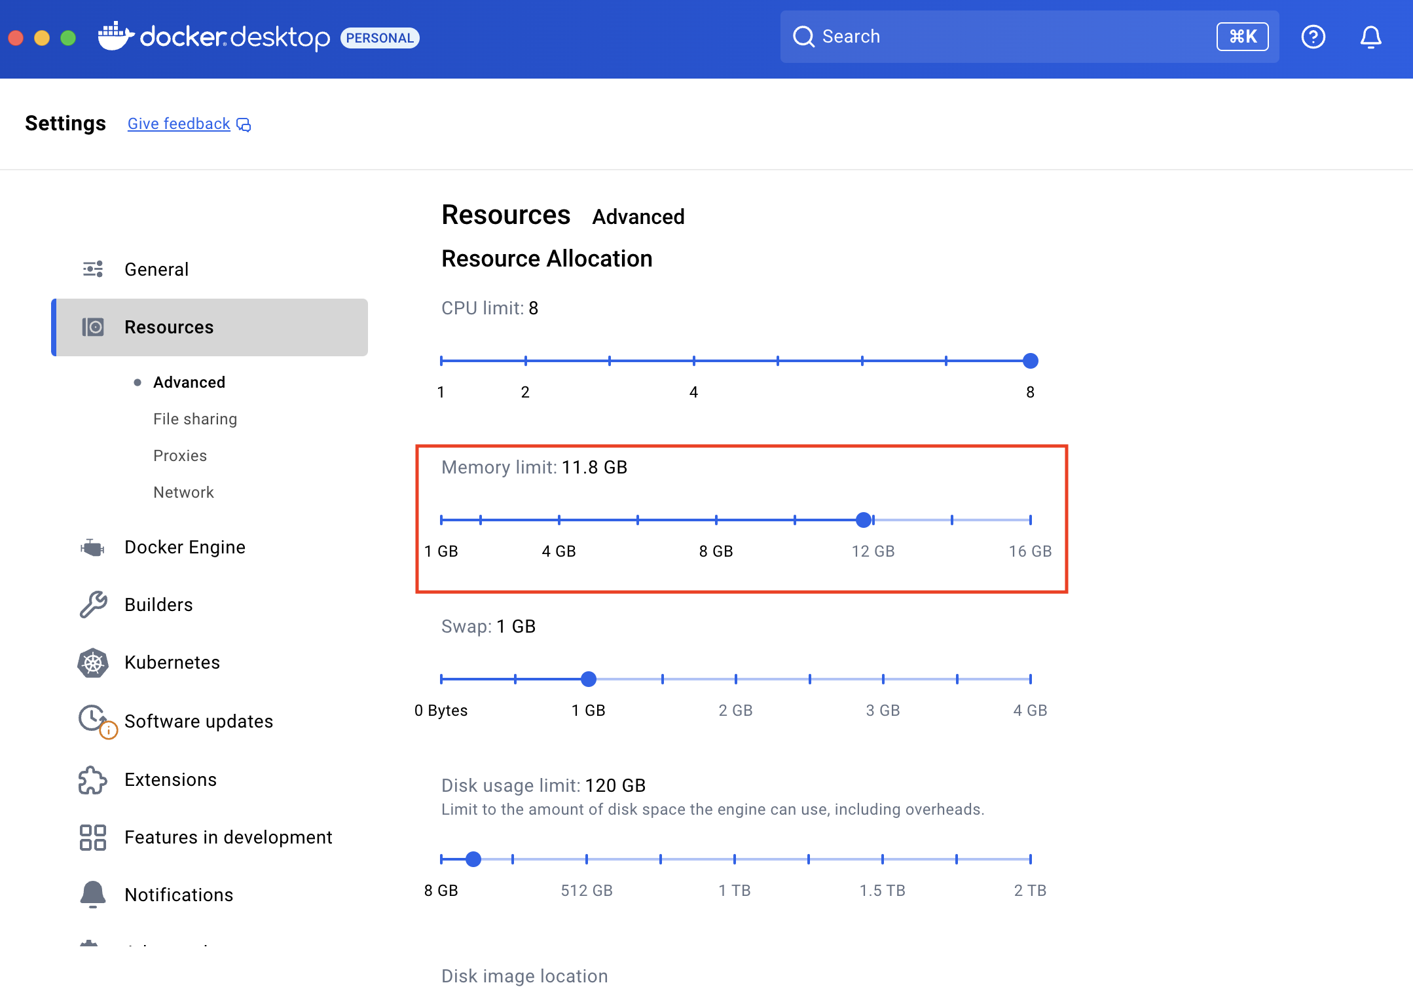Set Memory limit slider to 16 GB

[1030, 520]
